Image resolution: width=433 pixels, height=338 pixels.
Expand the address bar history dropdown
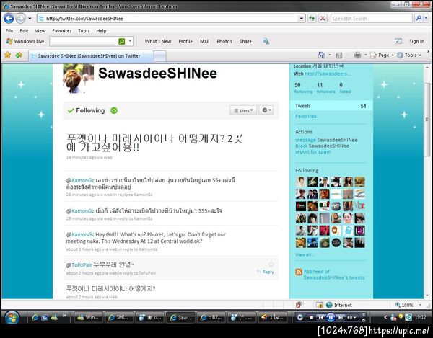(x=302, y=19)
